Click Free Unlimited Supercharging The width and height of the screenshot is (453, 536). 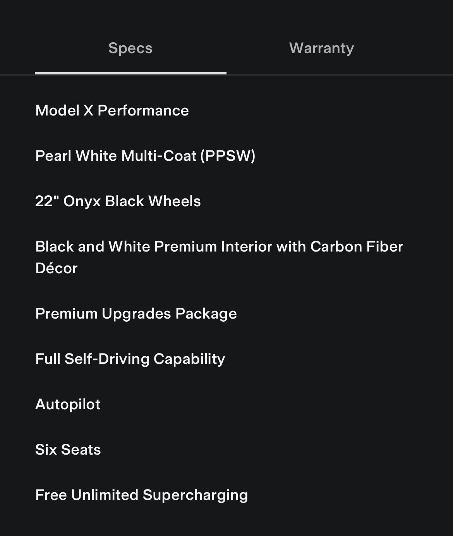click(141, 495)
